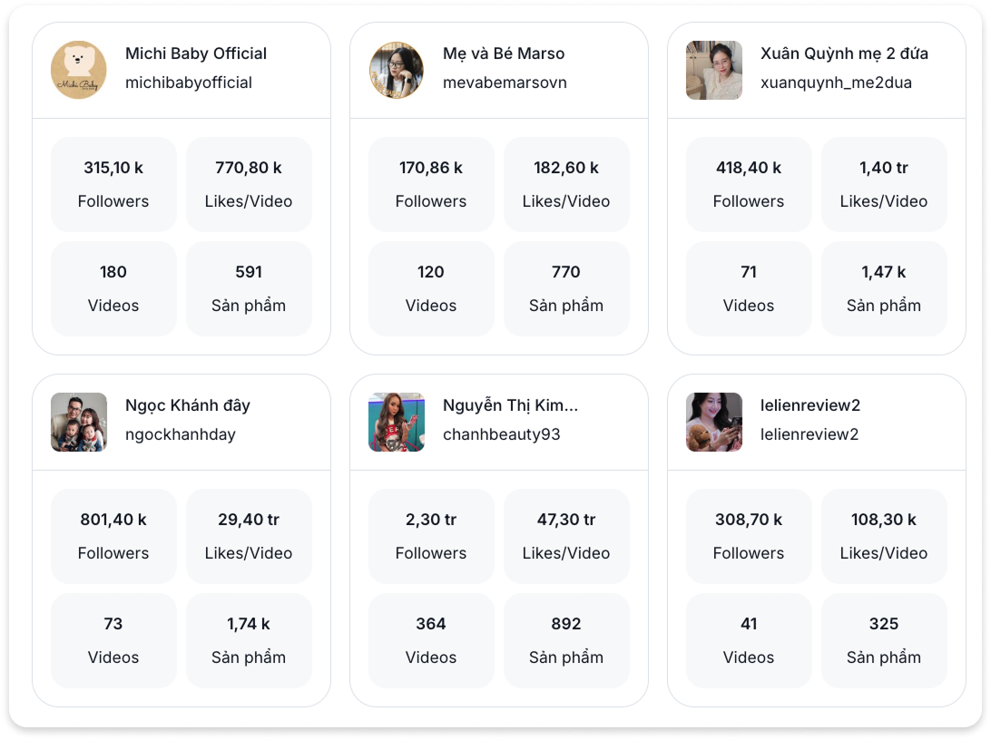Click chanhbeauty93 profile thumbnail
This screenshot has width=991, height=740.
[397, 422]
